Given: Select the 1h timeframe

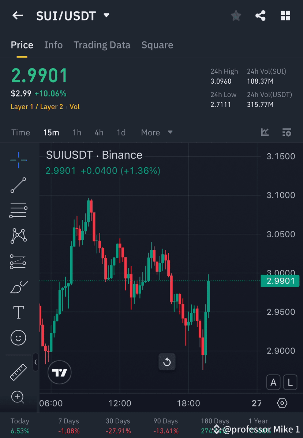Looking at the screenshot, I should click(x=77, y=132).
